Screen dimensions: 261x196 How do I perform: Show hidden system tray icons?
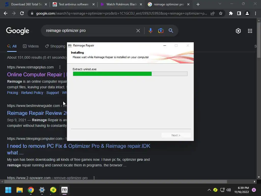tap(209, 190)
